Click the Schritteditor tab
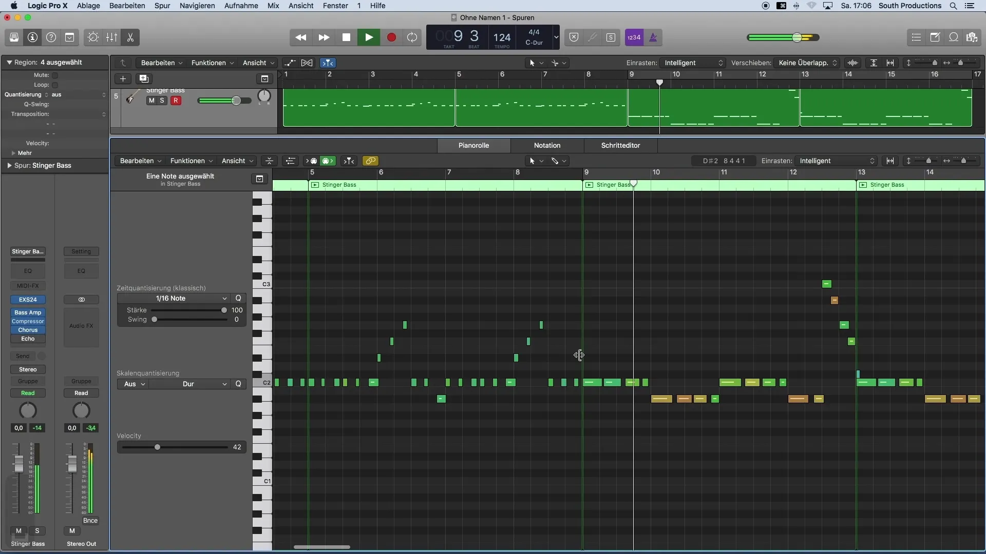Image resolution: width=986 pixels, height=554 pixels. [620, 145]
